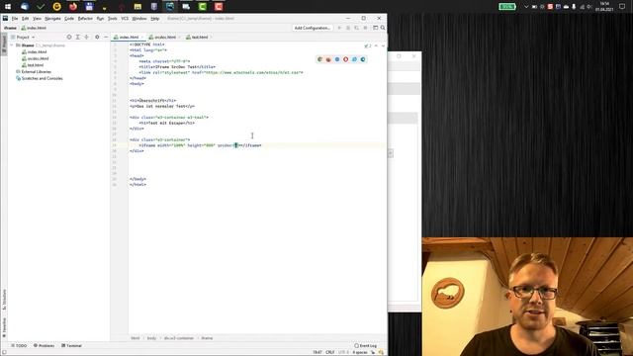
Task: Open Add Configuration dropdown
Action: [x=313, y=28]
